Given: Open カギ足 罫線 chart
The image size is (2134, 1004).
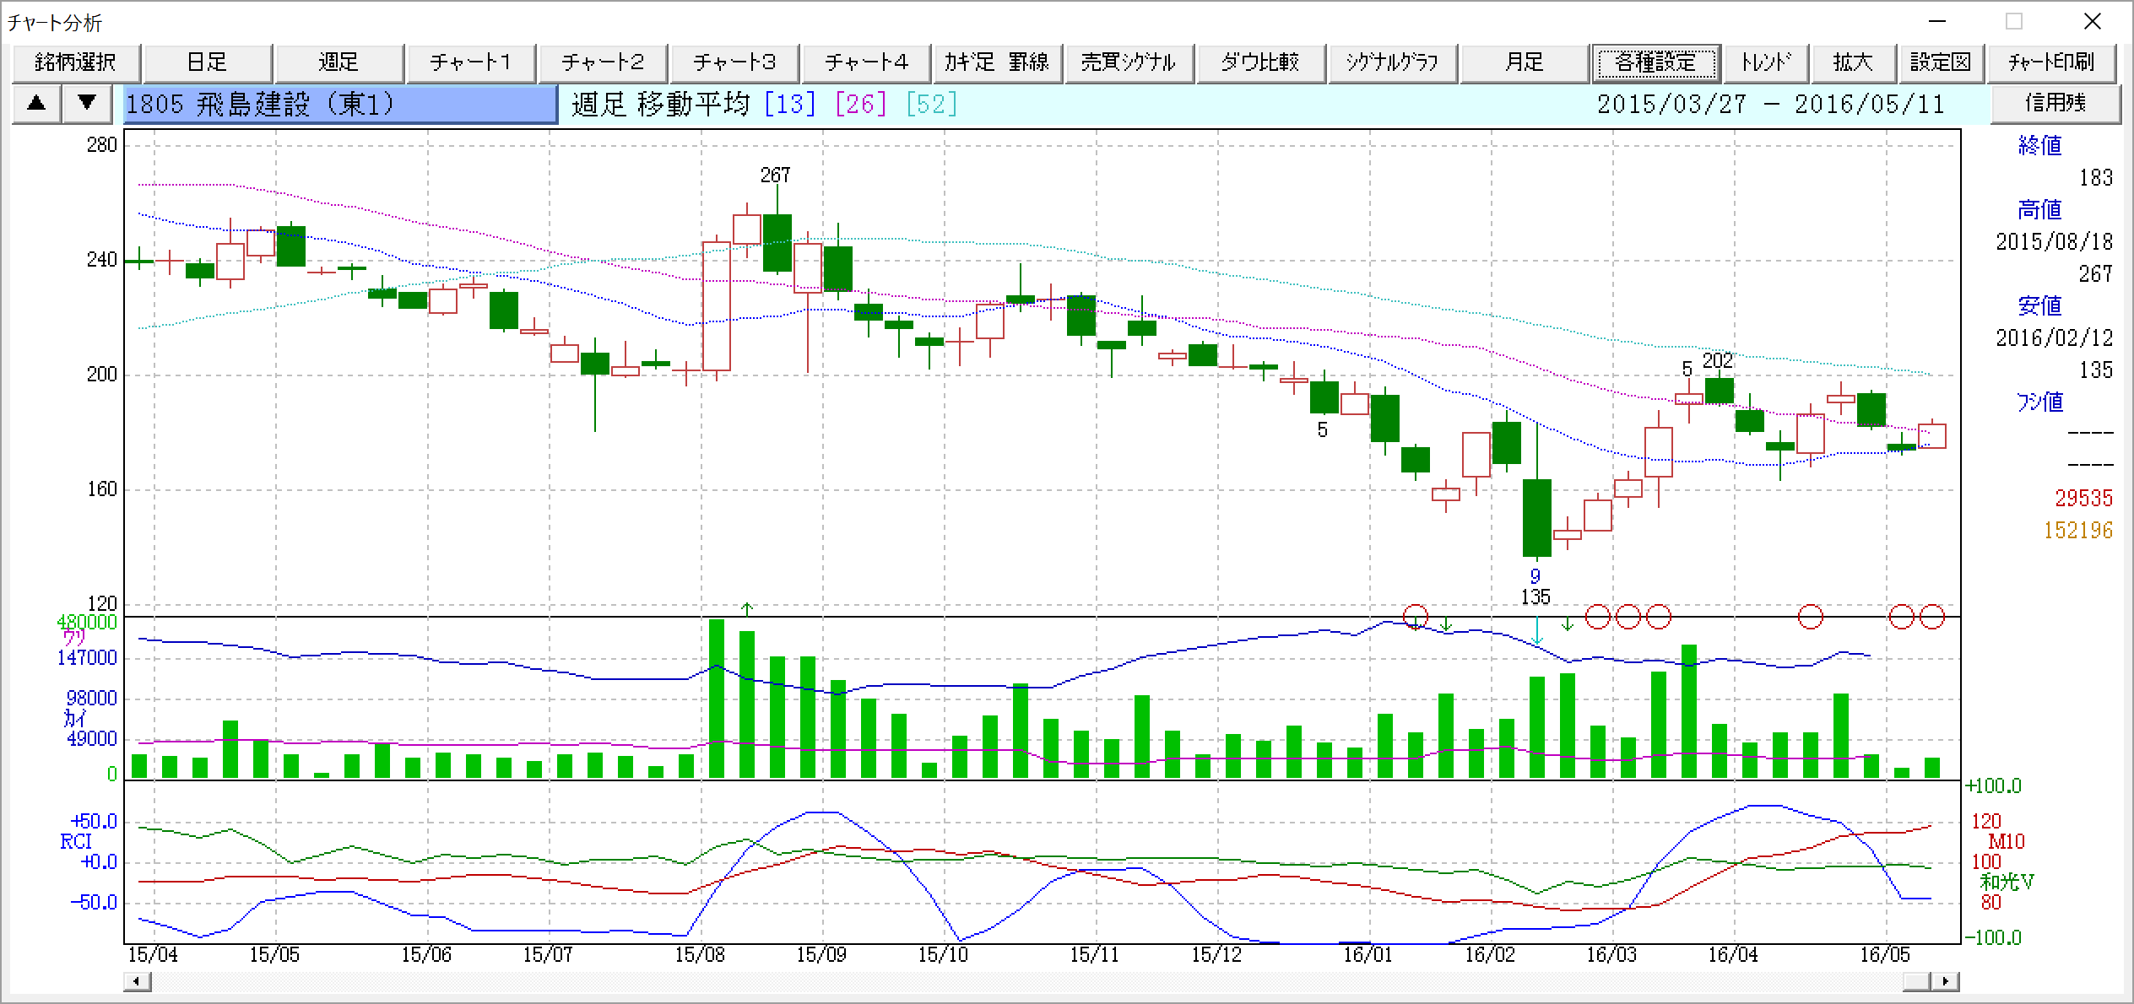Looking at the screenshot, I should click(997, 62).
